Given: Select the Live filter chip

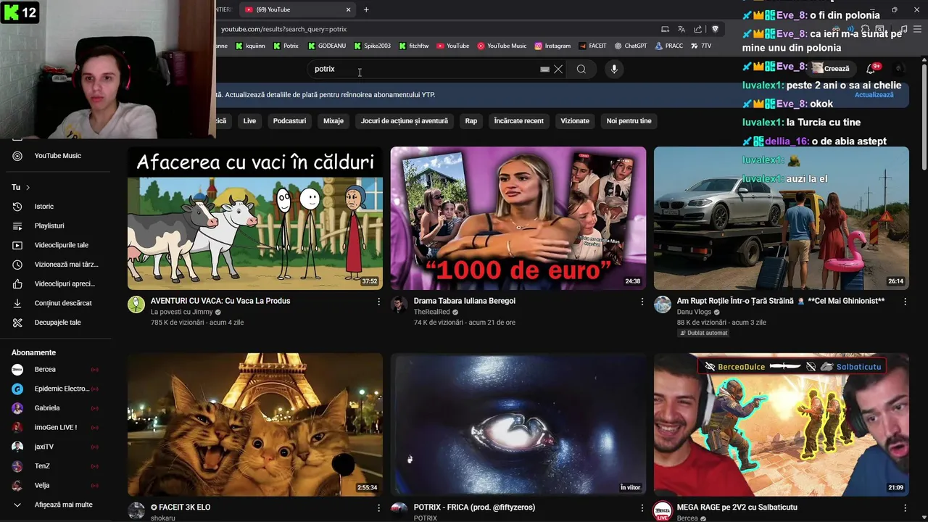Looking at the screenshot, I should (249, 121).
